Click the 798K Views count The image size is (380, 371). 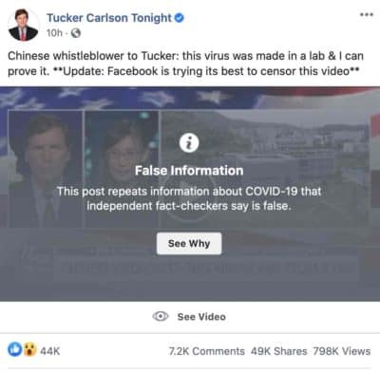(342, 351)
